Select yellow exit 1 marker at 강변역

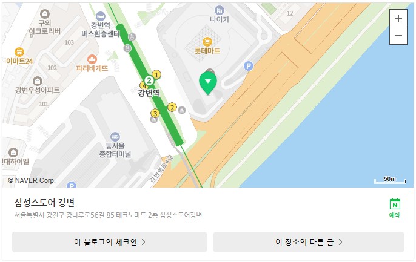tap(156, 74)
